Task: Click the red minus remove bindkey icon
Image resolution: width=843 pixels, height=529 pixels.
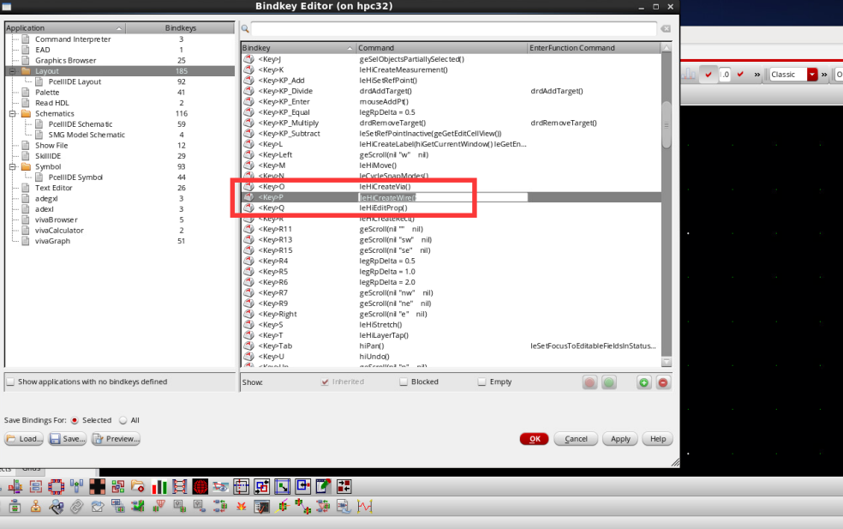Action: tap(663, 382)
